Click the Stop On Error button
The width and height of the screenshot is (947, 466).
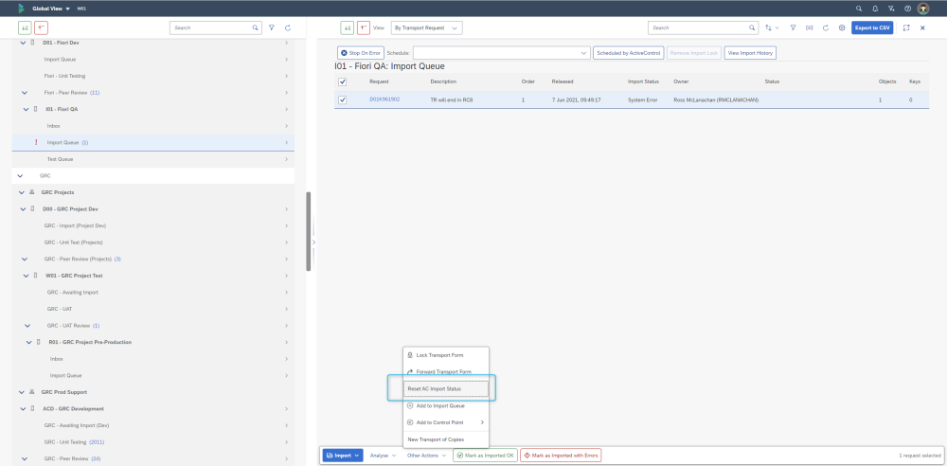click(360, 53)
